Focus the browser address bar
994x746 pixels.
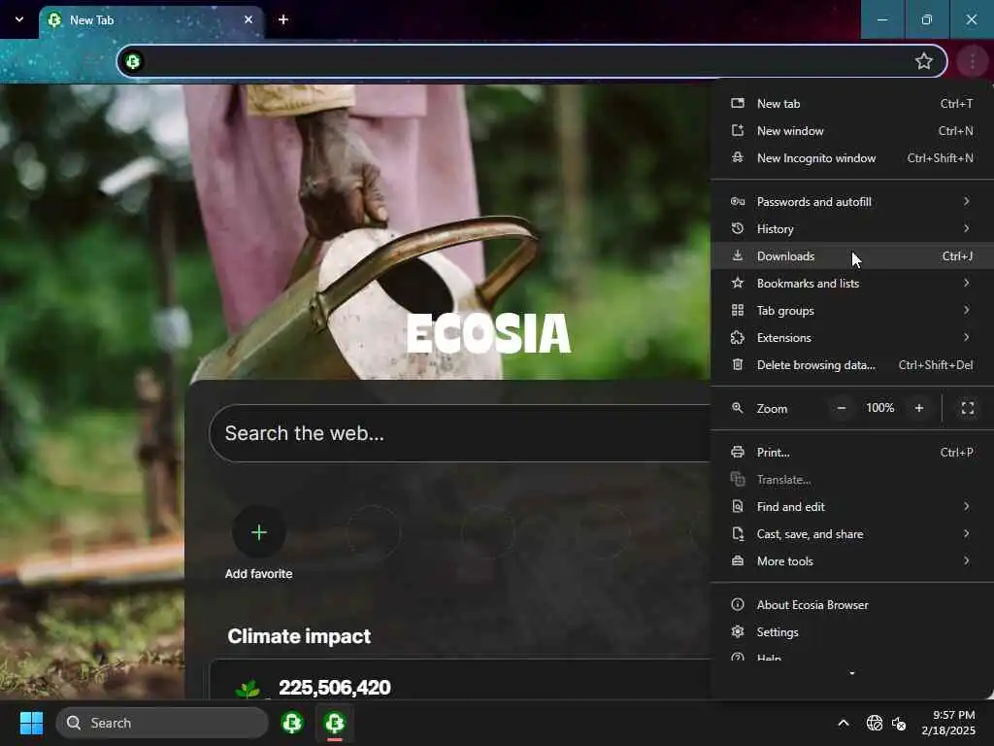click(531, 61)
